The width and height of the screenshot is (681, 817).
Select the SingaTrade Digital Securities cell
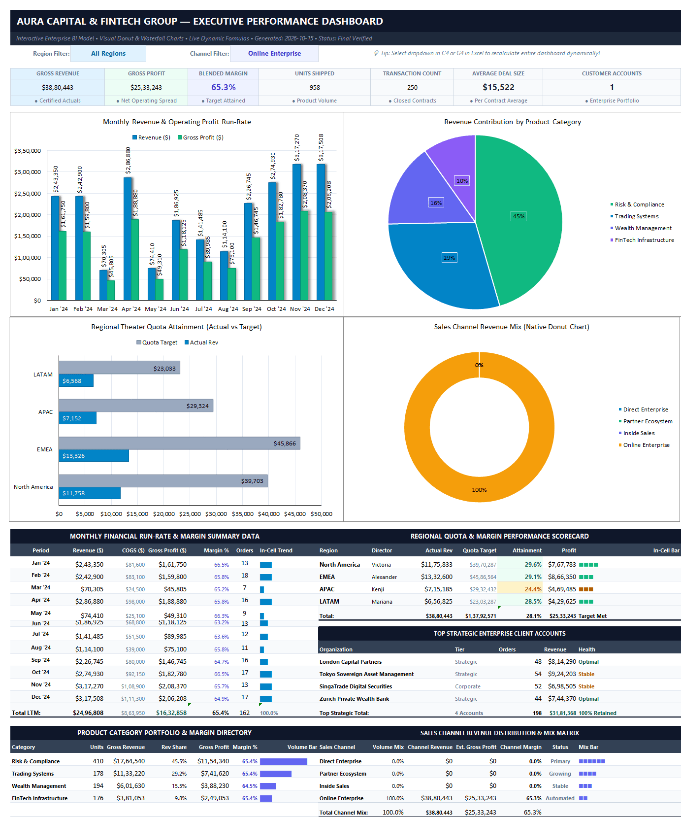(x=356, y=686)
